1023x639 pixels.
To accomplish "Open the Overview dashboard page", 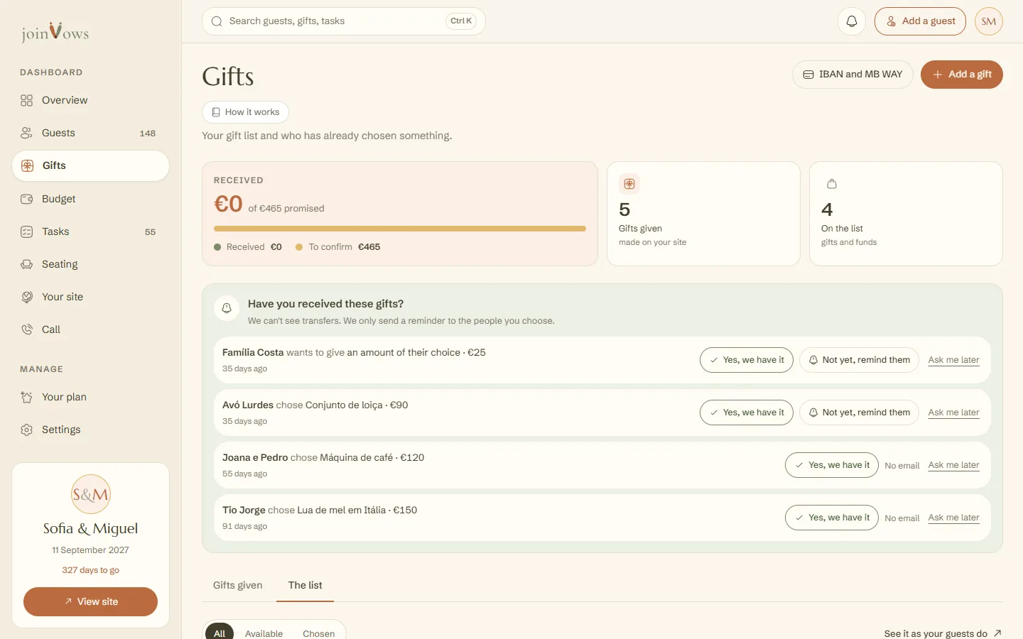I will (x=90, y=100).
